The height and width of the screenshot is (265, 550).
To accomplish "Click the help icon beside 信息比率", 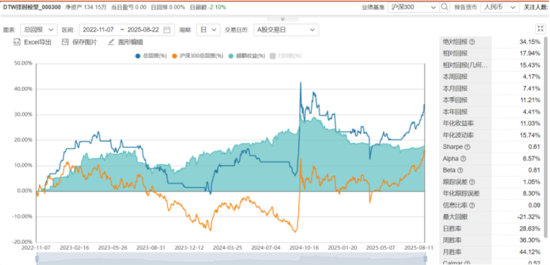I will (x=472, y=206).
